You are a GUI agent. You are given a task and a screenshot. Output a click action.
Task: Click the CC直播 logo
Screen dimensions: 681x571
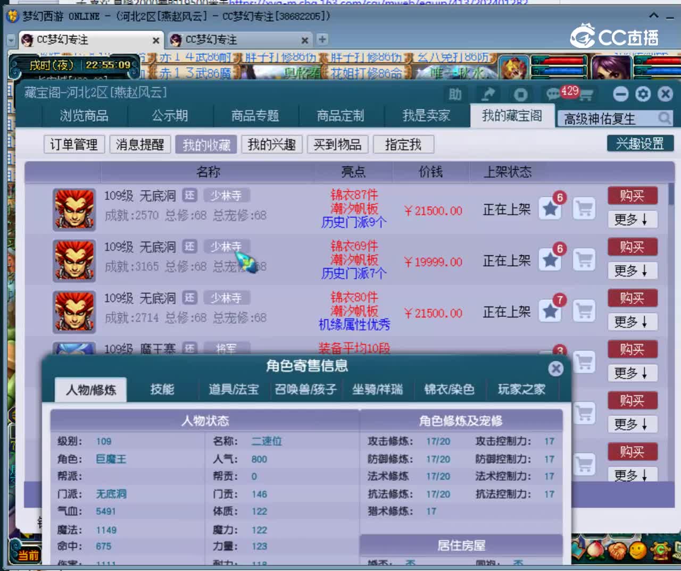[x=615, y=36]
